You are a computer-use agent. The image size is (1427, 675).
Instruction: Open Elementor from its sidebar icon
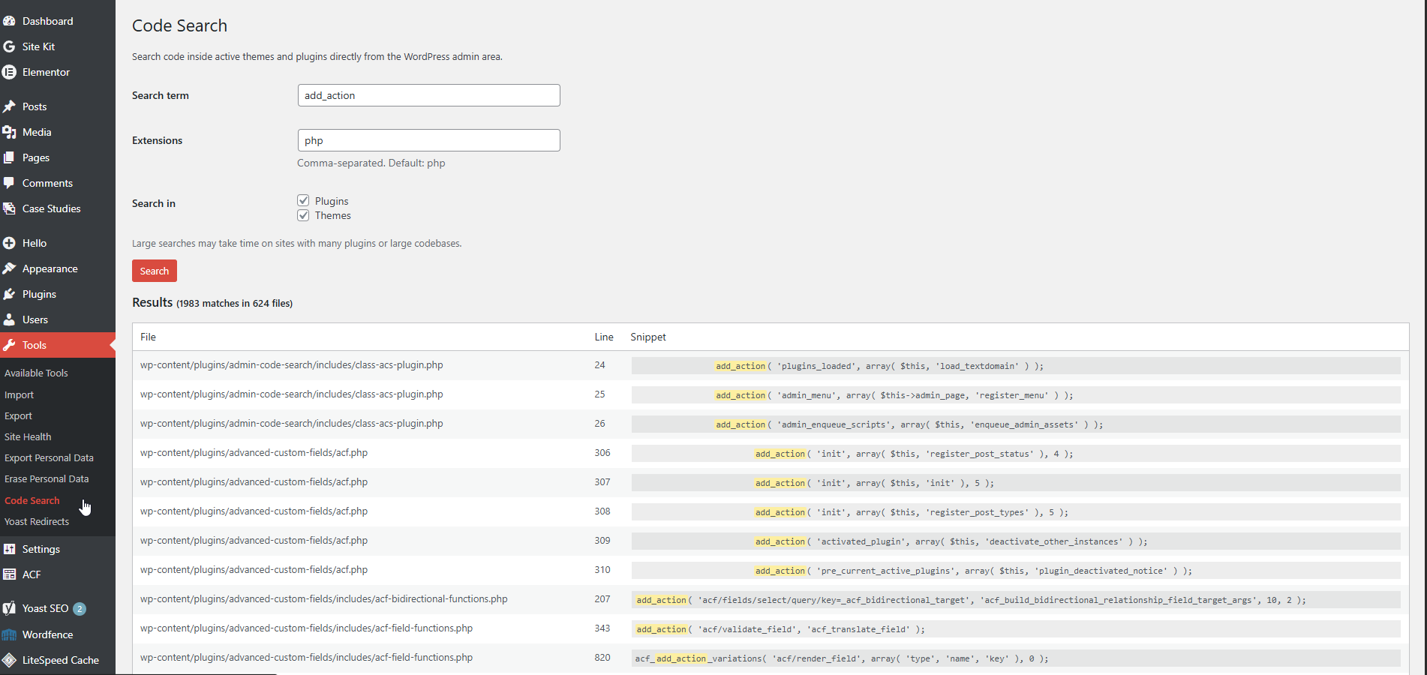point(9,72)
